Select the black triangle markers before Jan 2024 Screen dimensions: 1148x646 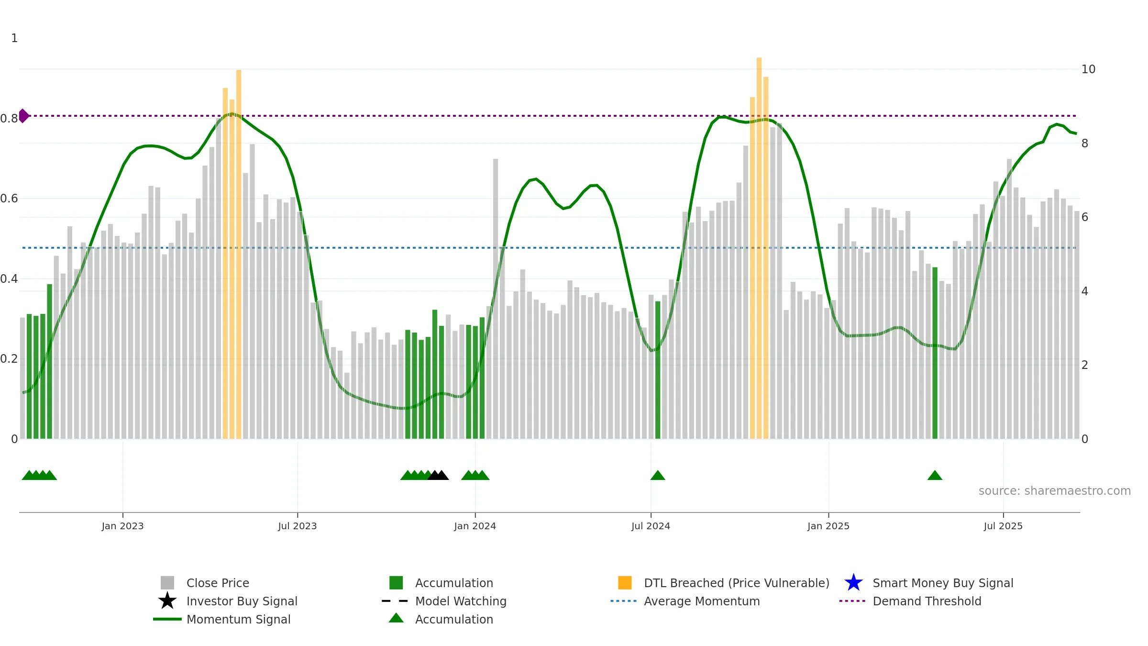click(x=438, y=475)
